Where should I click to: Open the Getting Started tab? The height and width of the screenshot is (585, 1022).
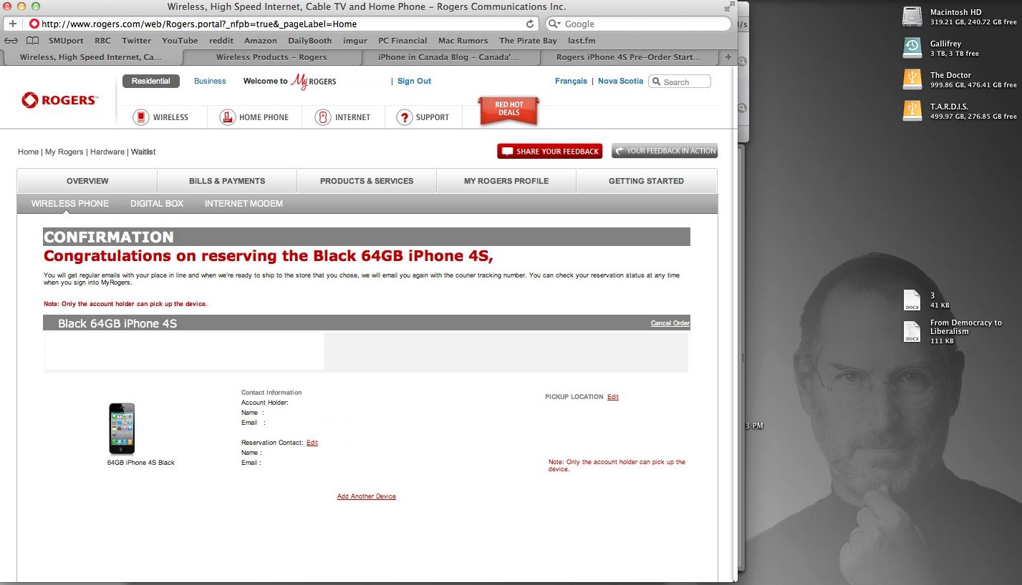click(x=646, y=181)
